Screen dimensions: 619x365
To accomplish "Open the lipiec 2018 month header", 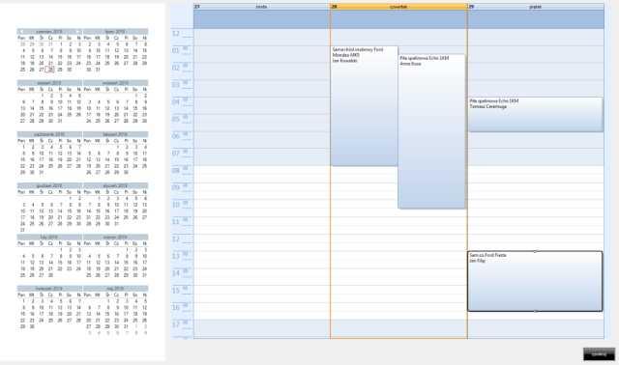I will [115, 32].
